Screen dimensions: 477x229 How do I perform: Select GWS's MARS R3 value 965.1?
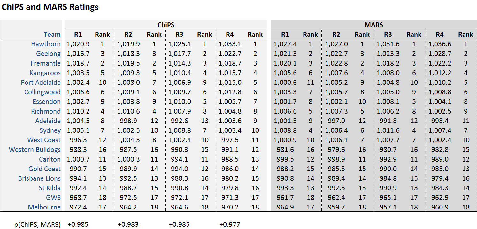388,198
